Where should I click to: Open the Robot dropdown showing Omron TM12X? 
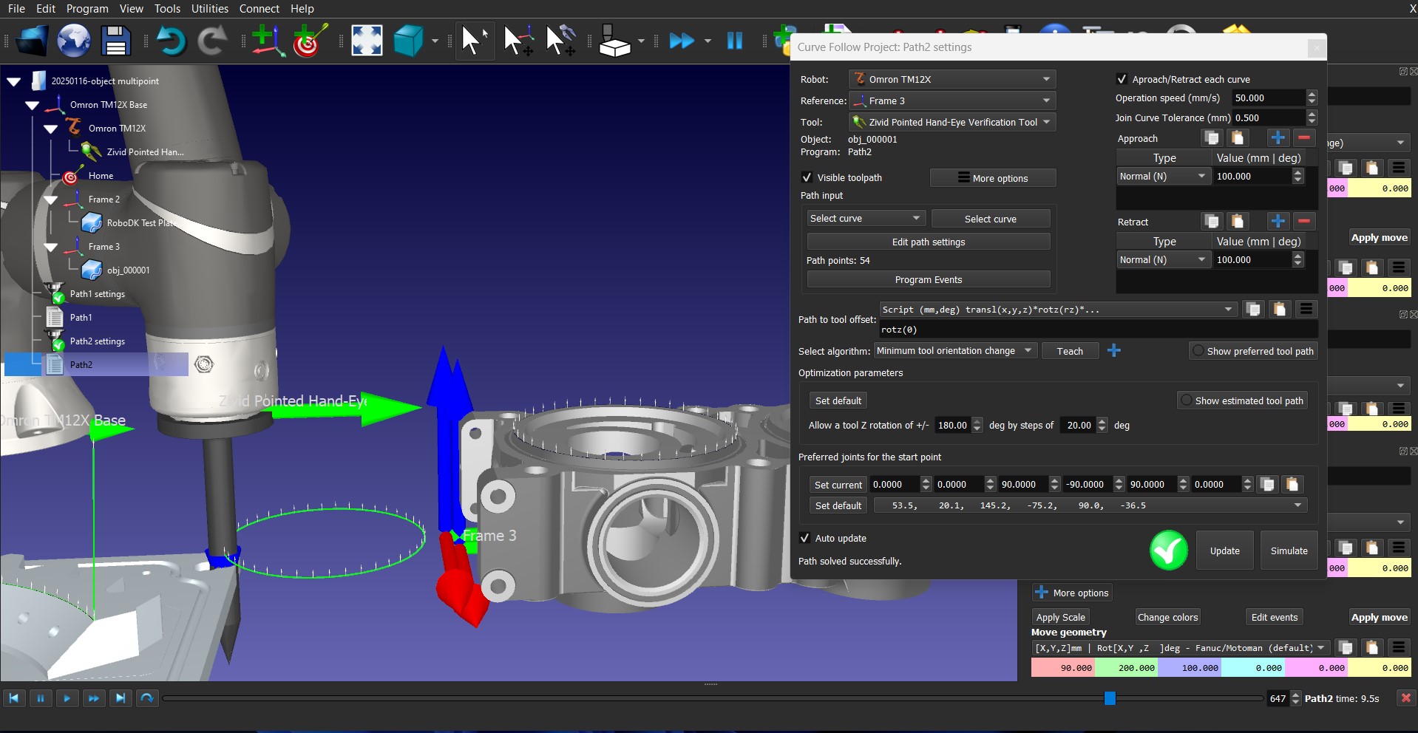point(952,79)
